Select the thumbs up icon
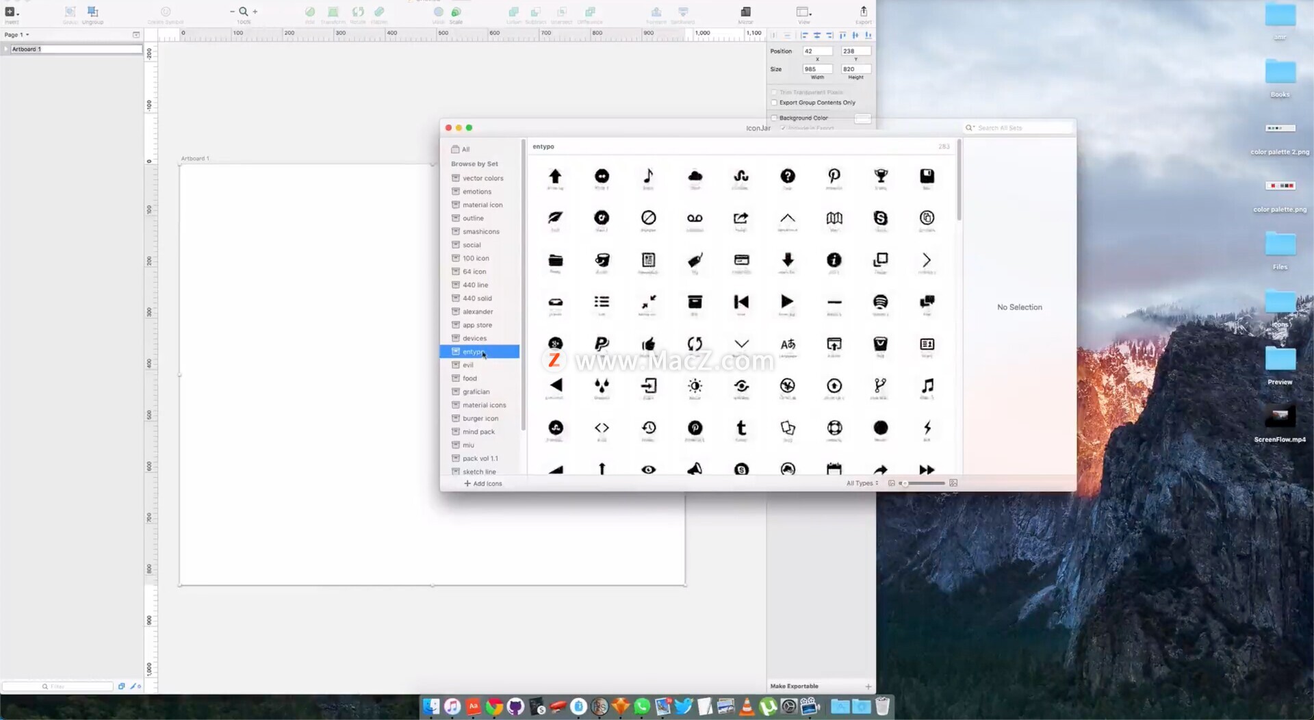This screenshot has width=1314, height=720. [648, 344]
